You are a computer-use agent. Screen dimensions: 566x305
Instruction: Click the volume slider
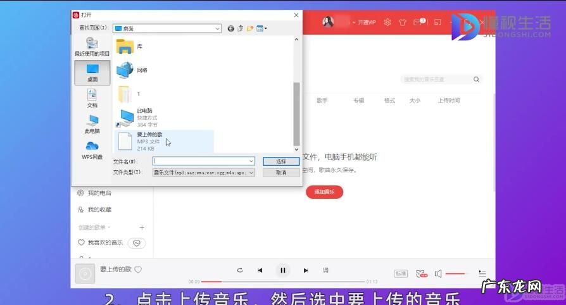458,274
